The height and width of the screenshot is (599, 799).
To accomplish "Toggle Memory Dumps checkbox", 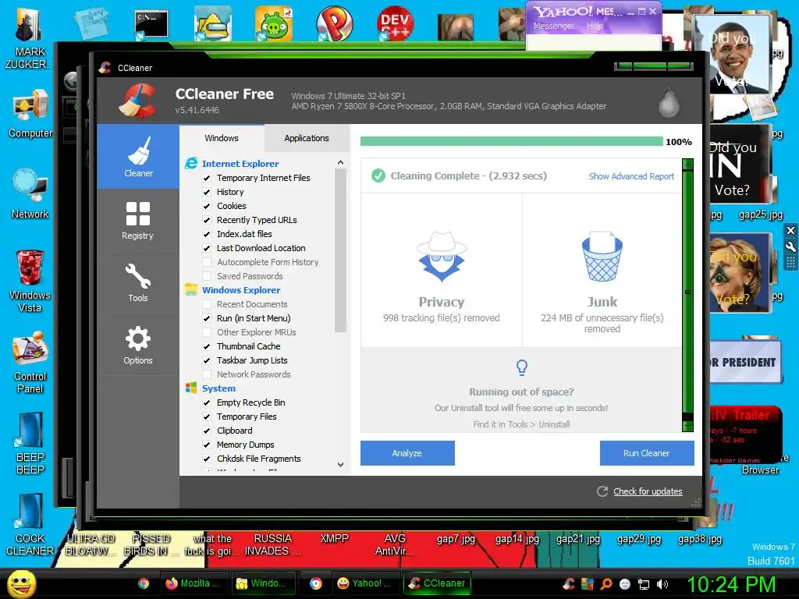I will click(207, 445).
